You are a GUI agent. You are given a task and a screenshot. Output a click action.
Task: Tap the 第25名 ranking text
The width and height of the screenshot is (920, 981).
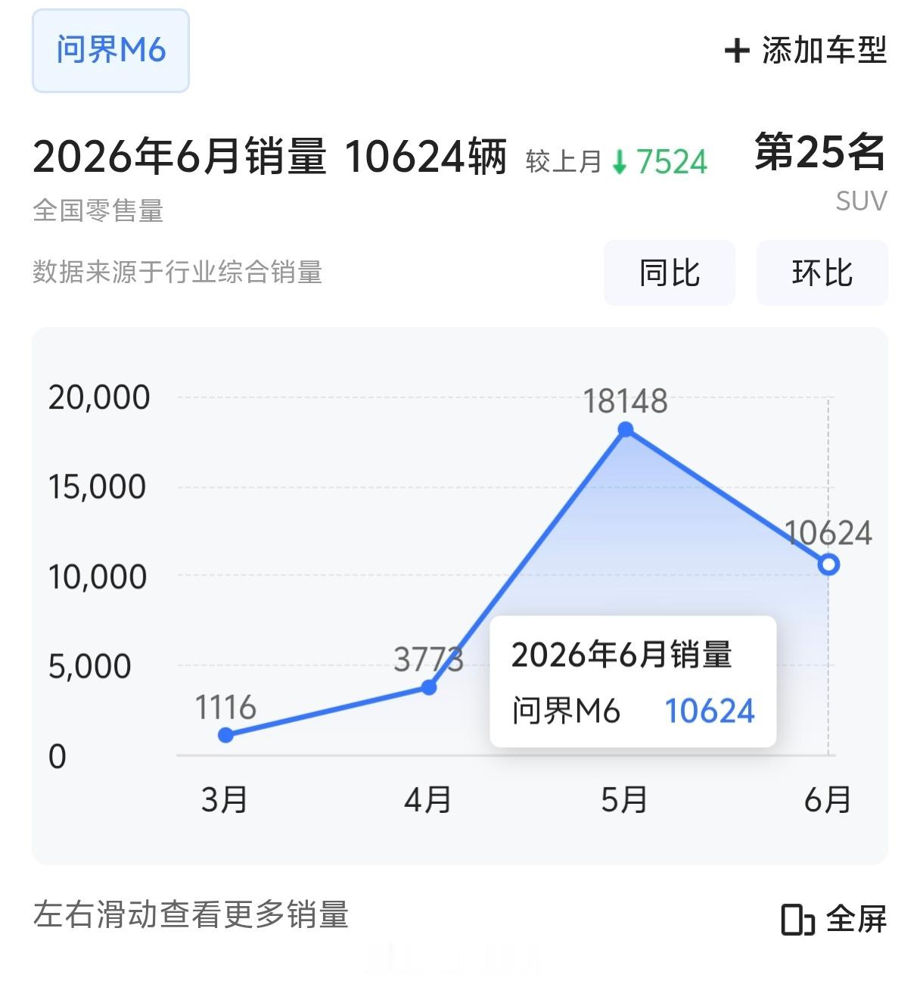click(x=820, y=151)
